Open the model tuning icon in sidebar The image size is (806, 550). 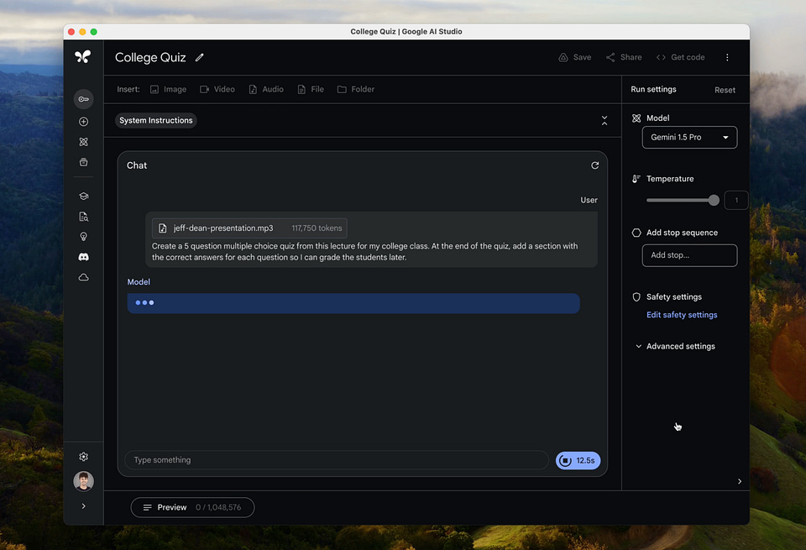(x=83, y=142)
